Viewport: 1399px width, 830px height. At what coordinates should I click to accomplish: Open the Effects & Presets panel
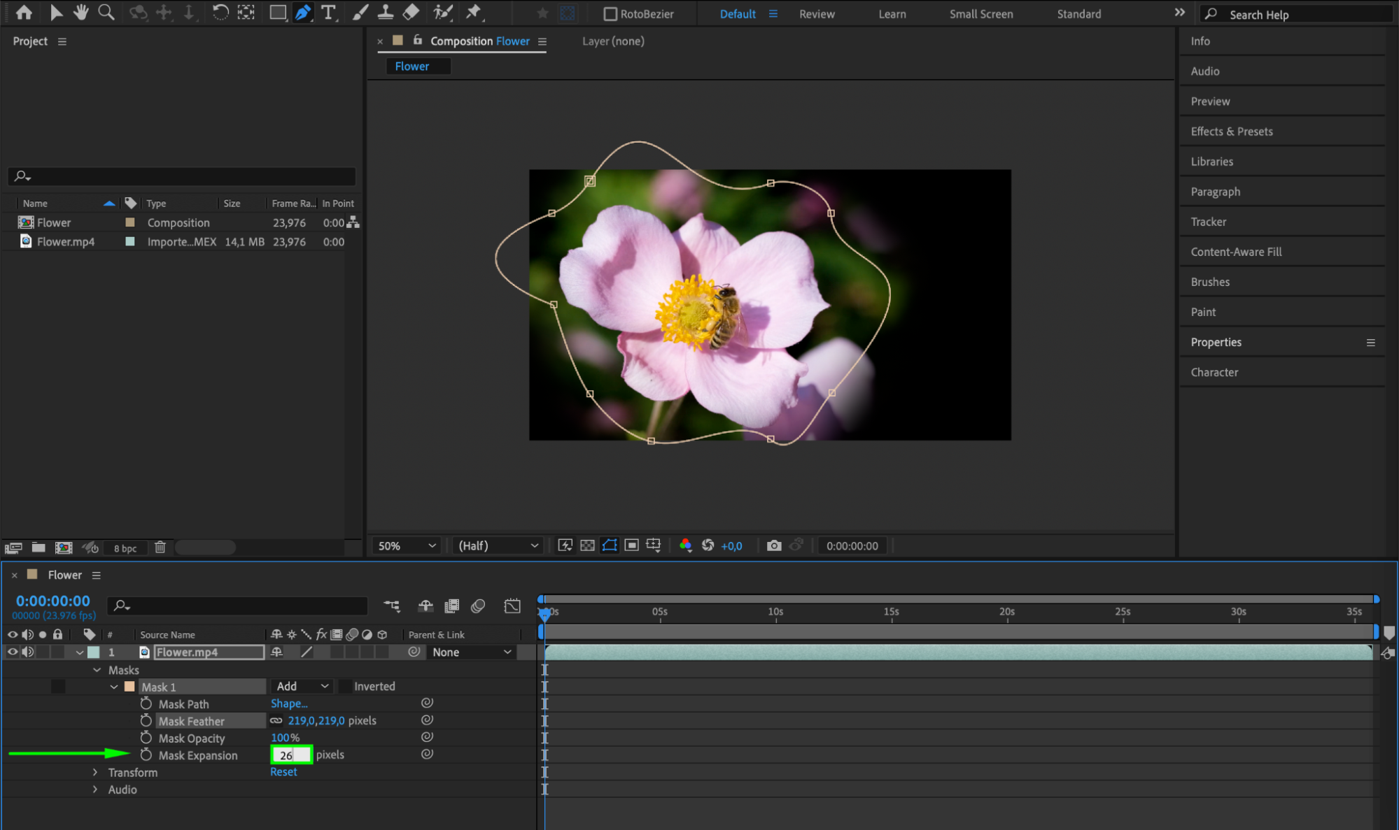click(1231, 131)
